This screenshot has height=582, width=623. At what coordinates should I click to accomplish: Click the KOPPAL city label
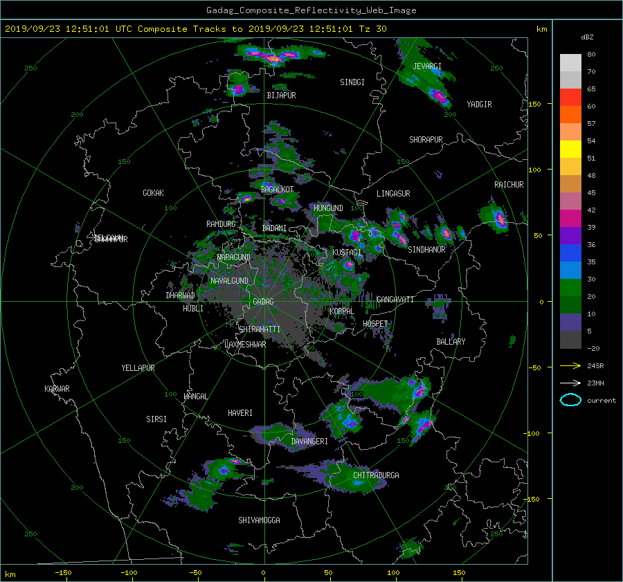342,311
